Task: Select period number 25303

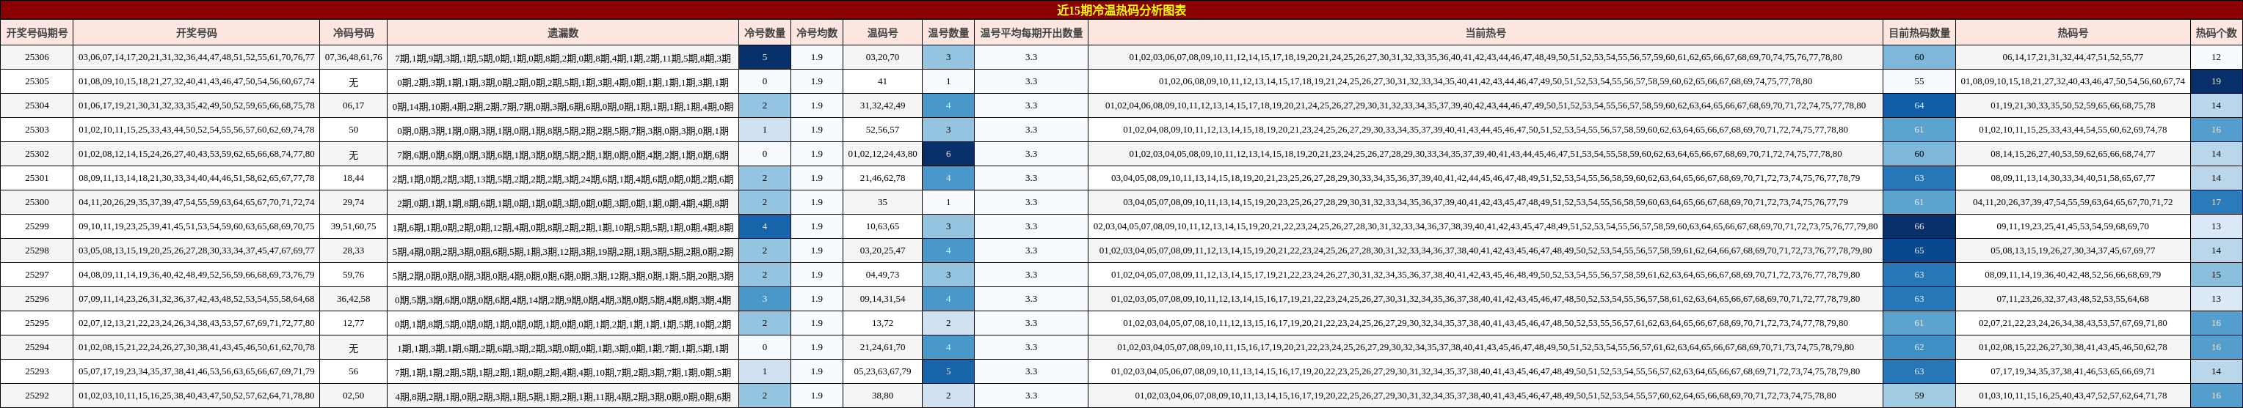Action: 37,130
